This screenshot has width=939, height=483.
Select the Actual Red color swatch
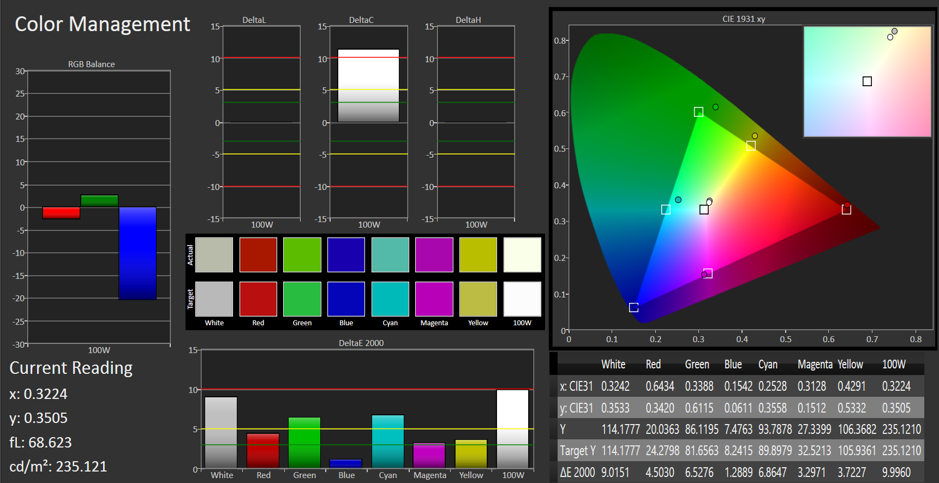click(x=258, y=254)
